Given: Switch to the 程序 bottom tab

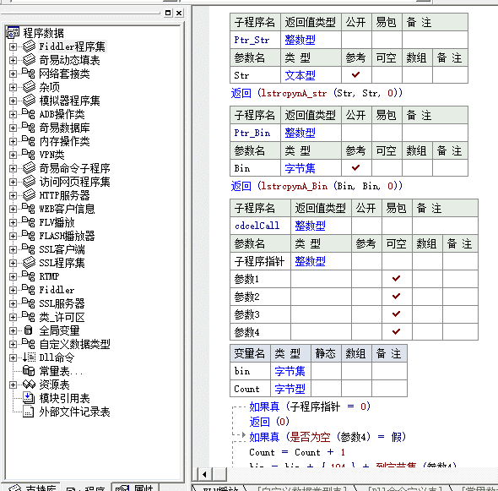Looking at the screenshot, I should point(86,488).
